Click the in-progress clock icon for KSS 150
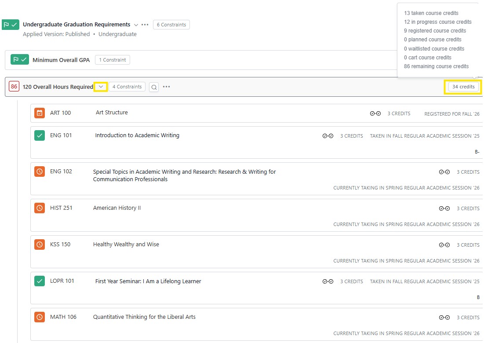This screenshot has height=343, width=484. point(40,244)
